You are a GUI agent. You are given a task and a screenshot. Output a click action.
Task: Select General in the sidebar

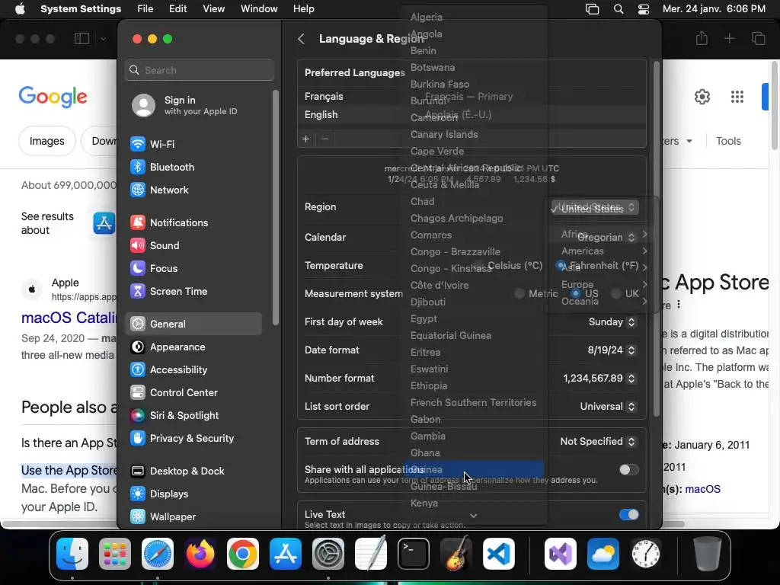point(193,324)
